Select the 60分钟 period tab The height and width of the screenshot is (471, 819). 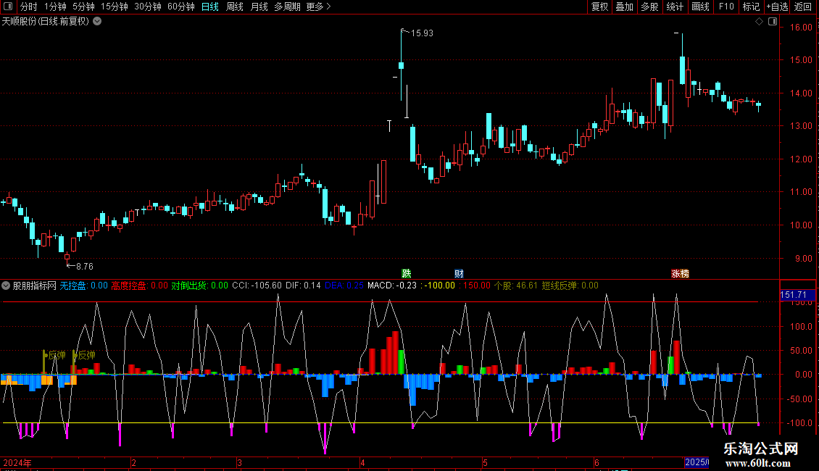point(180,7)
